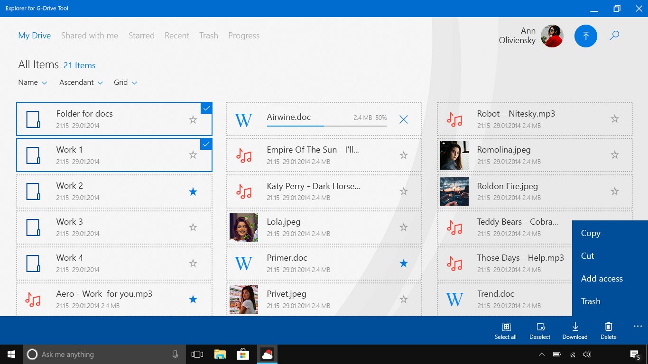
Task: Open search with the magnifier icon
Action: (614, 36)
